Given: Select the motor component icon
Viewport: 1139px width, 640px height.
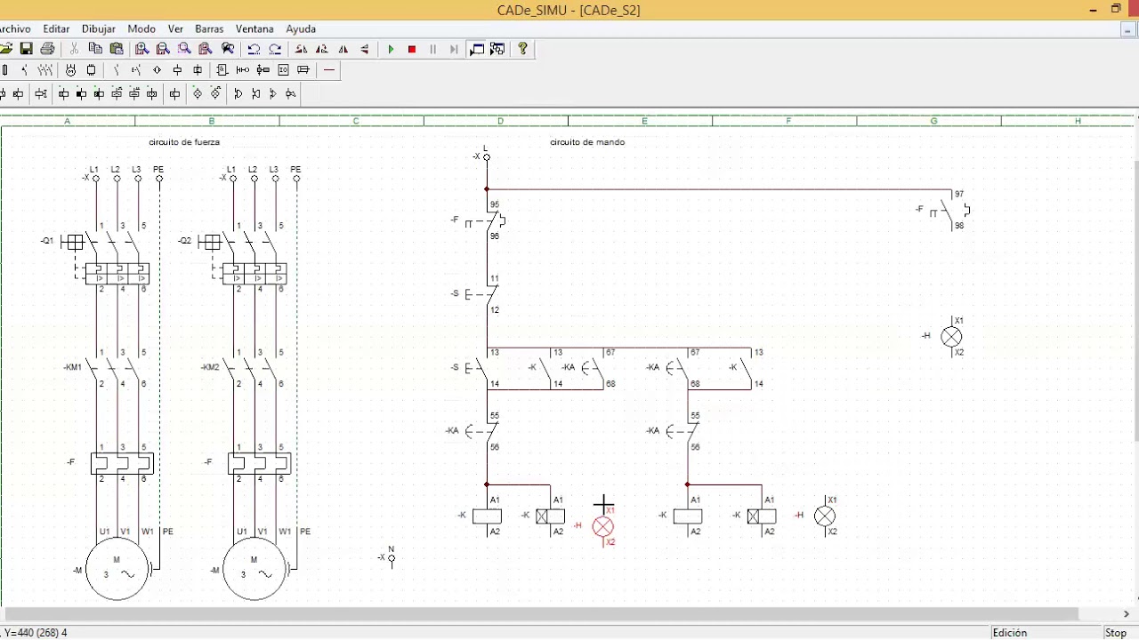Looking at the screenshot, I should 70,70.
